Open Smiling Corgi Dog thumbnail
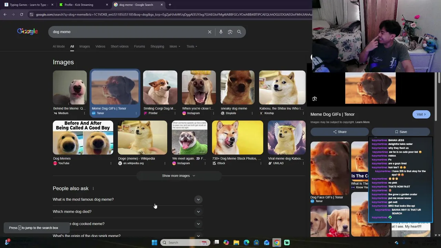The height and width of the screenshot is (248, 441). click(x=160, y=87)
